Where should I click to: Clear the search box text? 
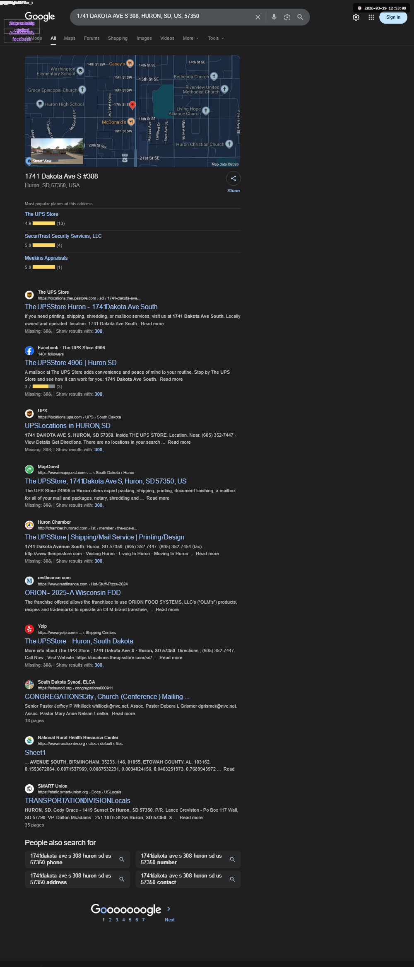point(258,17)
